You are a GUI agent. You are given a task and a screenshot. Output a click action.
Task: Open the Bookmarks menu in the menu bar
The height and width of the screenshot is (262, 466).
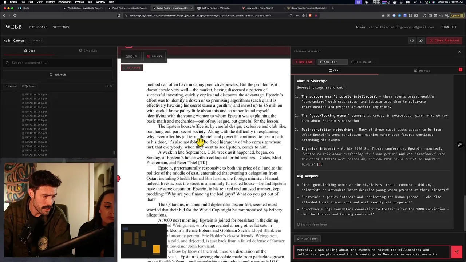(65, 2)
